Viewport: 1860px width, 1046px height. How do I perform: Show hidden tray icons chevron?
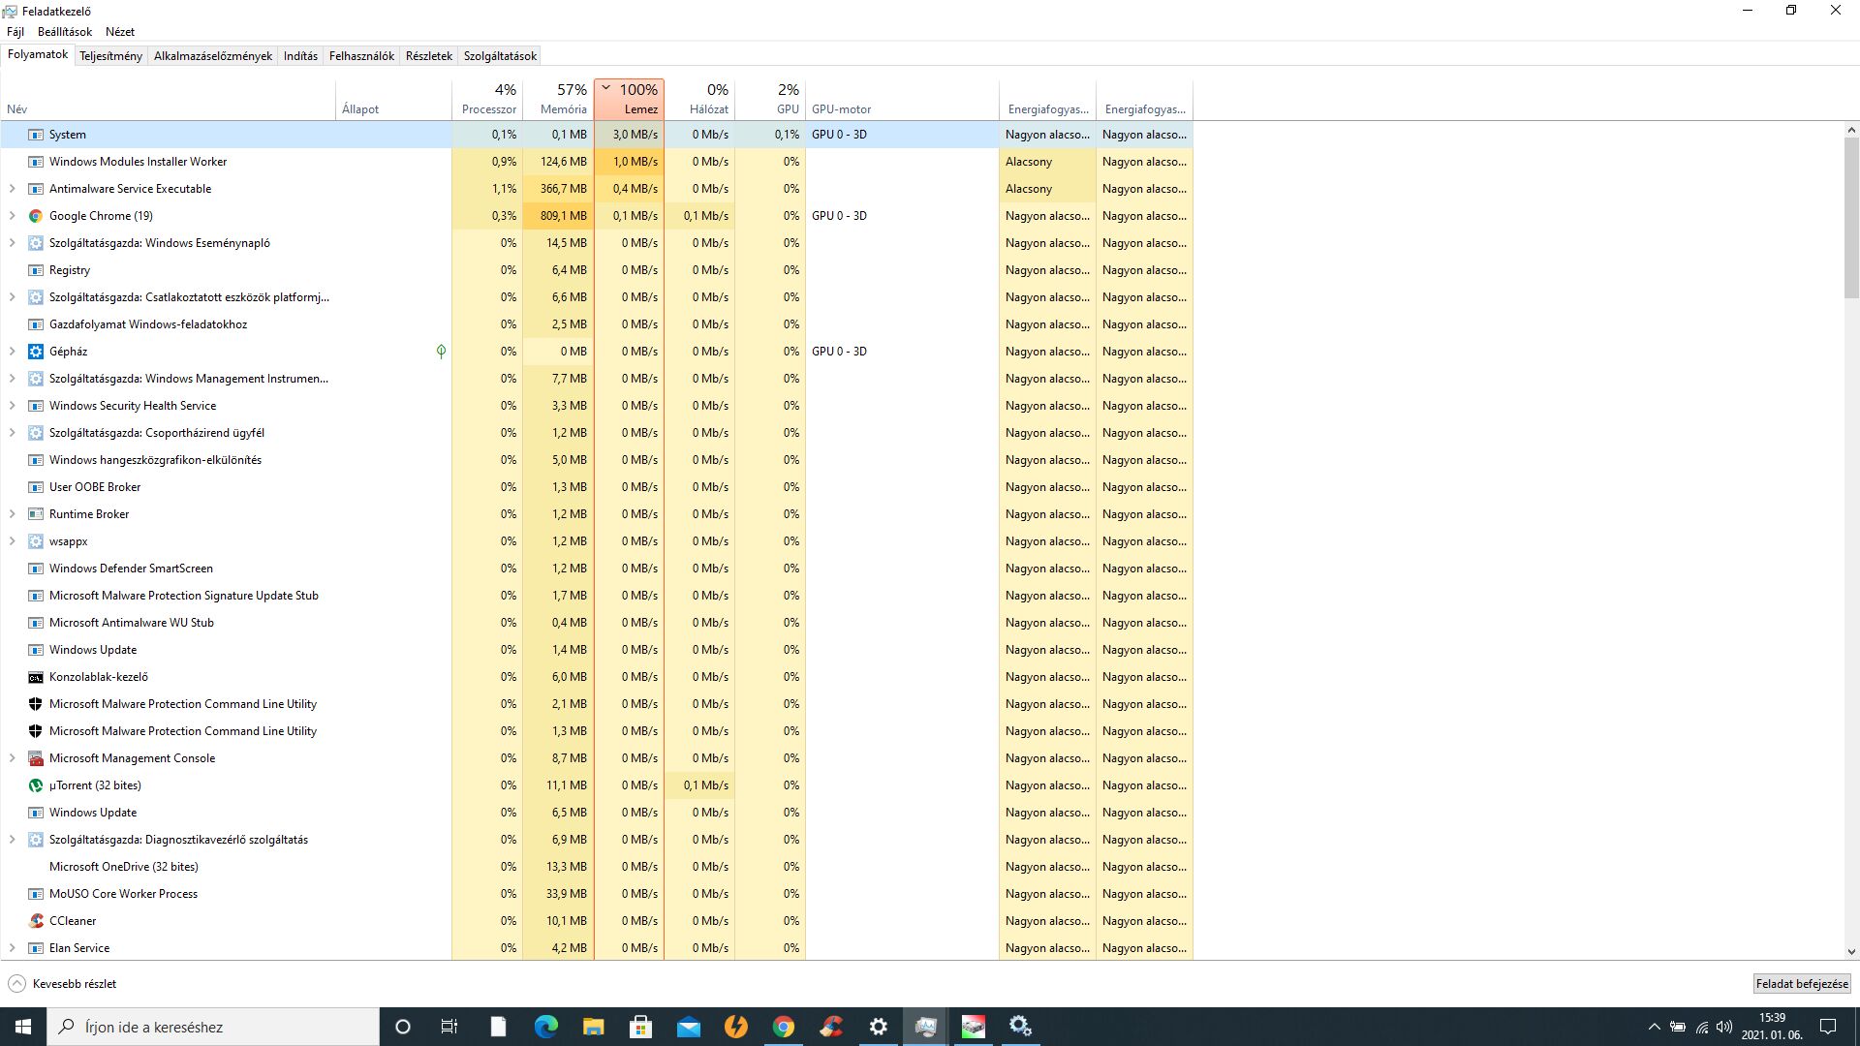pos(1654,1027)
